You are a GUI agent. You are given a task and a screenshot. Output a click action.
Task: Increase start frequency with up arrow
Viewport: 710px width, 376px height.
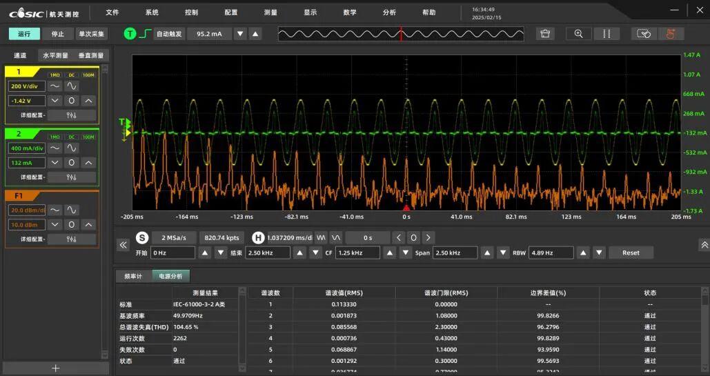coord(205,253)
